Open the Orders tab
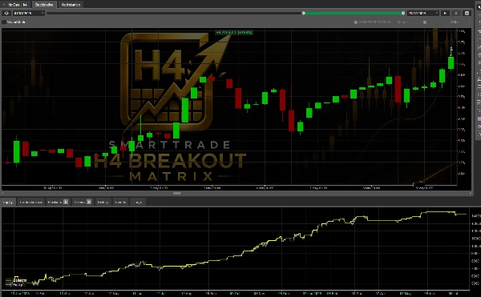Image resolution: width=481 pixels, height=297 pixels. click(x=83, y=202)
